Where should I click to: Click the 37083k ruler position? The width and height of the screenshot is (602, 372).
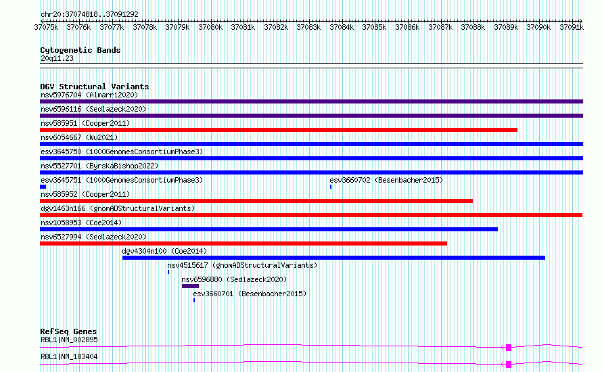pyautogui.click(x=308, y=27)
